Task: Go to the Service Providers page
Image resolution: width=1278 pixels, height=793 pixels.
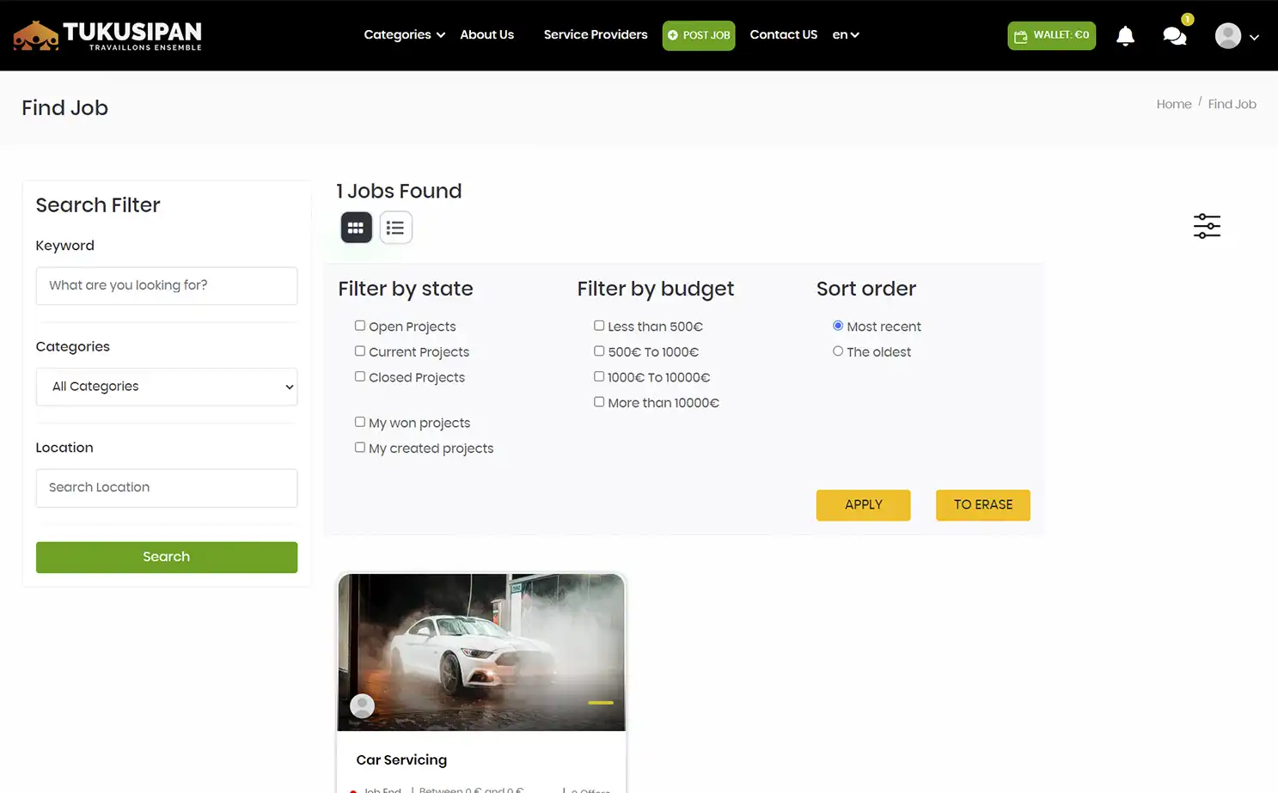Action: [596, 34]
